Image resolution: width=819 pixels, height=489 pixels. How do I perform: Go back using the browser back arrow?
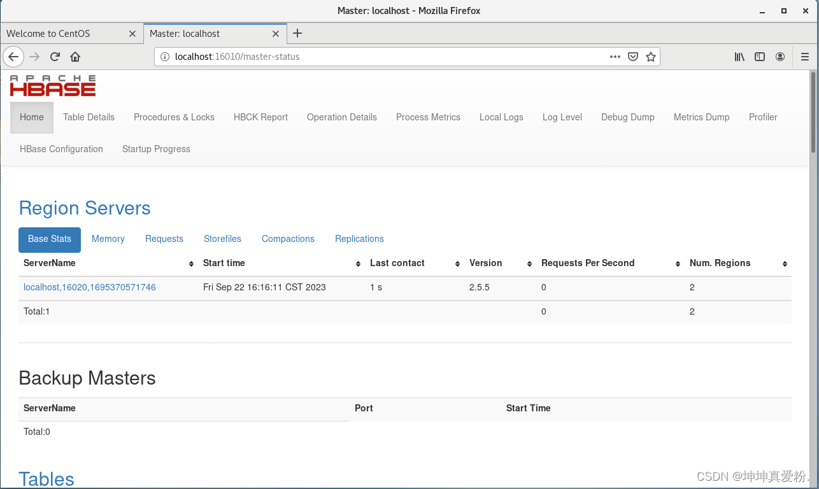point(13,57)
